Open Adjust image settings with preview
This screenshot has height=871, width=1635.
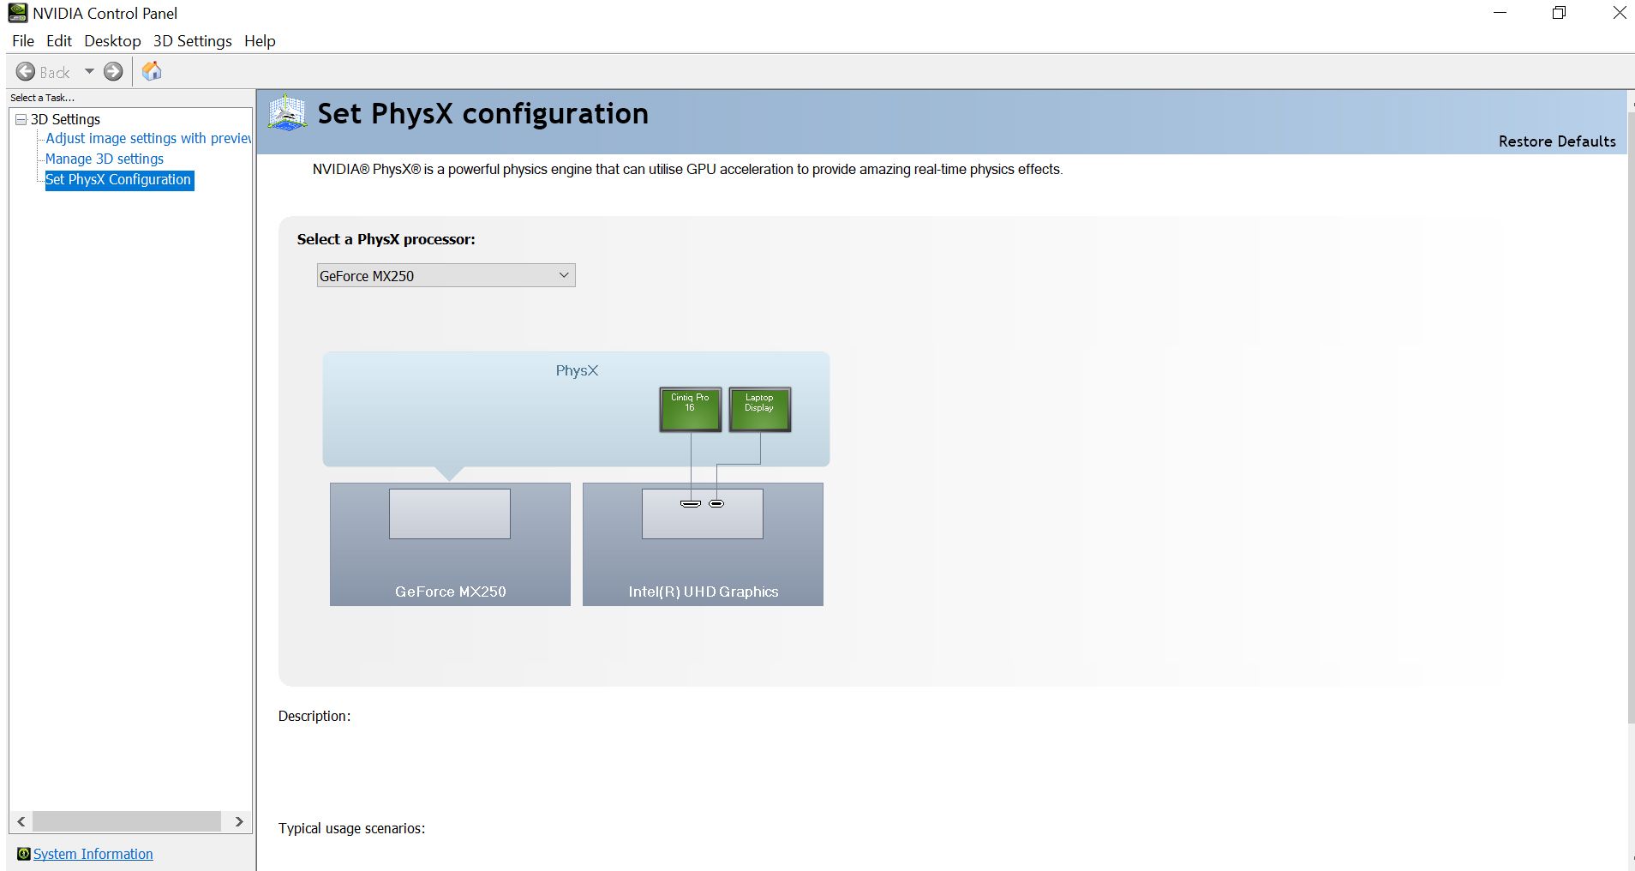point(148,138)
